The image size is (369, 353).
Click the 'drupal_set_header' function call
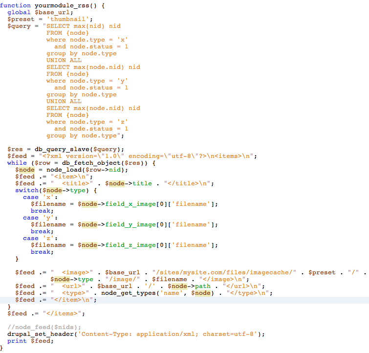40,334
